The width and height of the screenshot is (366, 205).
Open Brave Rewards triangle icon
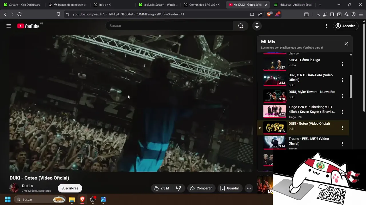pyautogui.click(x=277, y=14)
